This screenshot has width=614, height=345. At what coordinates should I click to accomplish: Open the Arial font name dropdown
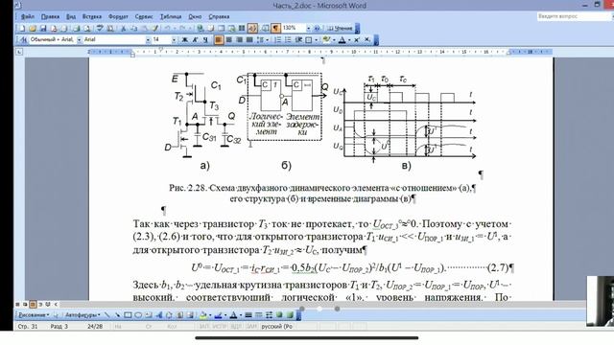point(148,40)
